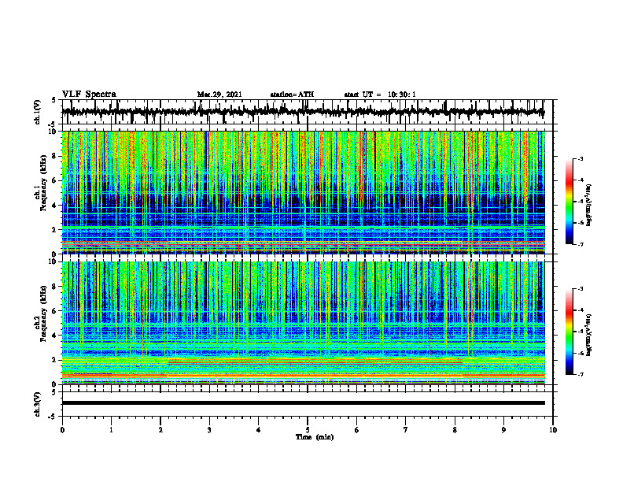The height and width of the screenshot is (482, 623).
Task: Click the lower ch.2 spectrogram color bar
Action: (569, 332)
